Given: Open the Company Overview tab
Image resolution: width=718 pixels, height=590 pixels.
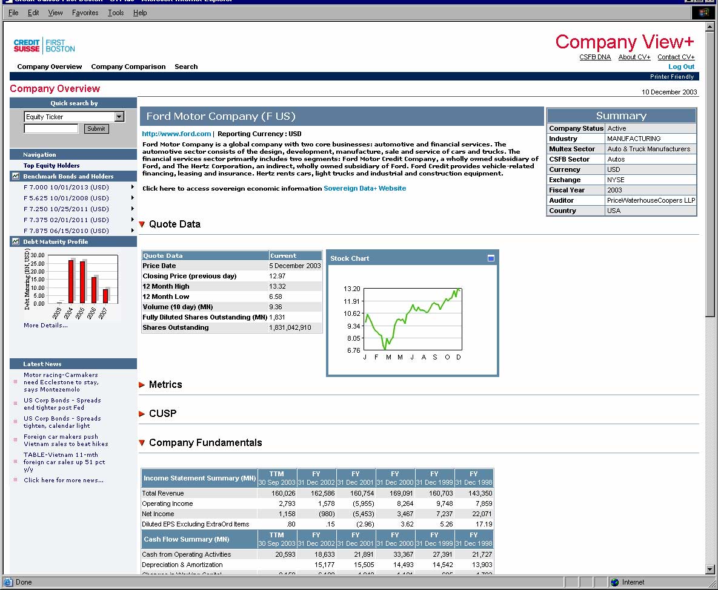Looking at the screenshot, I should point(50,67).
